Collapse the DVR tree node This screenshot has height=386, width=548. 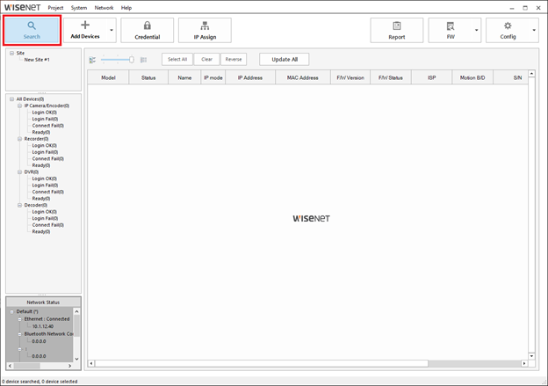coord(20,172)
